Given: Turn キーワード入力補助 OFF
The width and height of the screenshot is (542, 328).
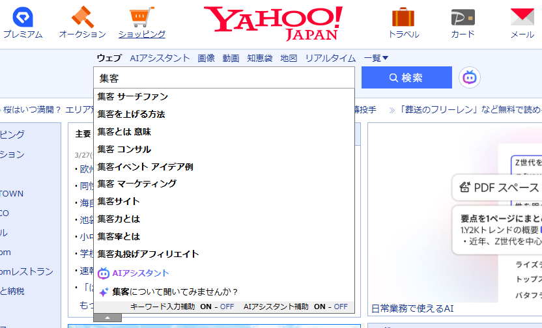Looking at the screenshot, I should (227, 307).
